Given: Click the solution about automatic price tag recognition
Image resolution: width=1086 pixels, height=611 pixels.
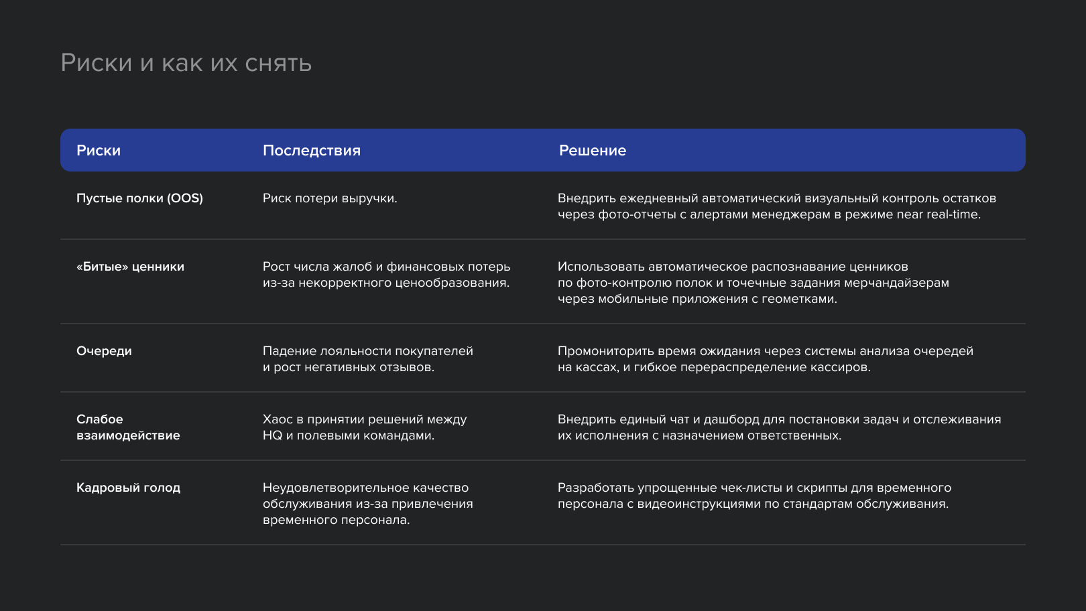Looking at the screenshot, I should tap(753, 283).
